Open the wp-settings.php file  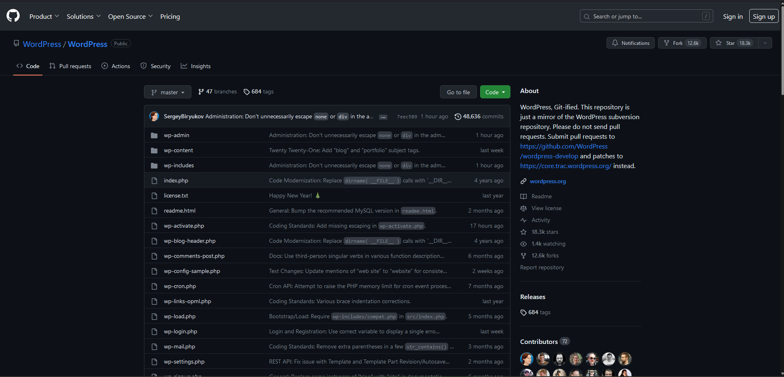point(184,362)
